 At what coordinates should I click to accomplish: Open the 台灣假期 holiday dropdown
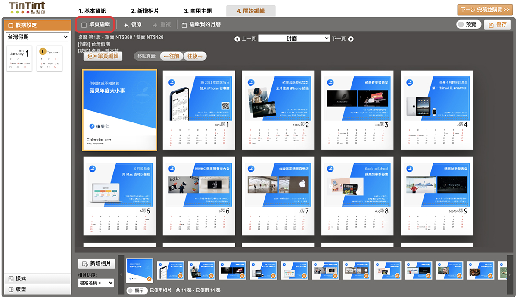[37, 37]
